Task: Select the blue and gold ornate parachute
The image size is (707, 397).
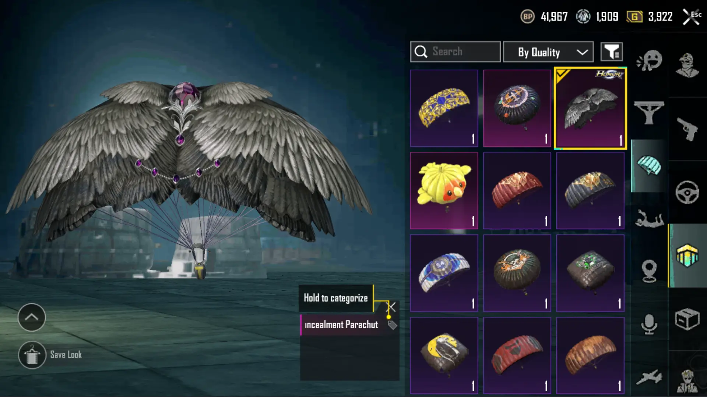Action: coord(444,108)
